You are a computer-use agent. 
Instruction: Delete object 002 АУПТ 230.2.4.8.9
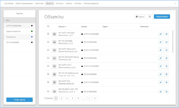coord(166,50)
